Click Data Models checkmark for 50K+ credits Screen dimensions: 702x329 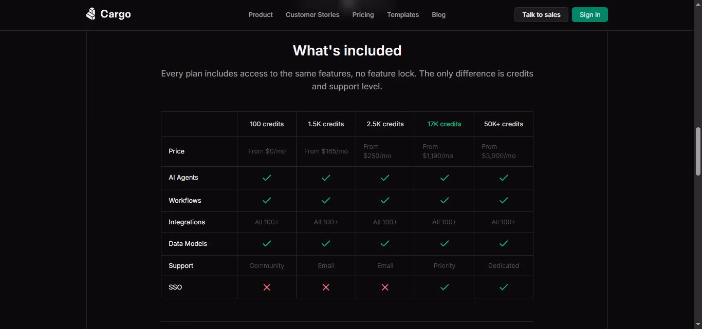pos(504,244)
